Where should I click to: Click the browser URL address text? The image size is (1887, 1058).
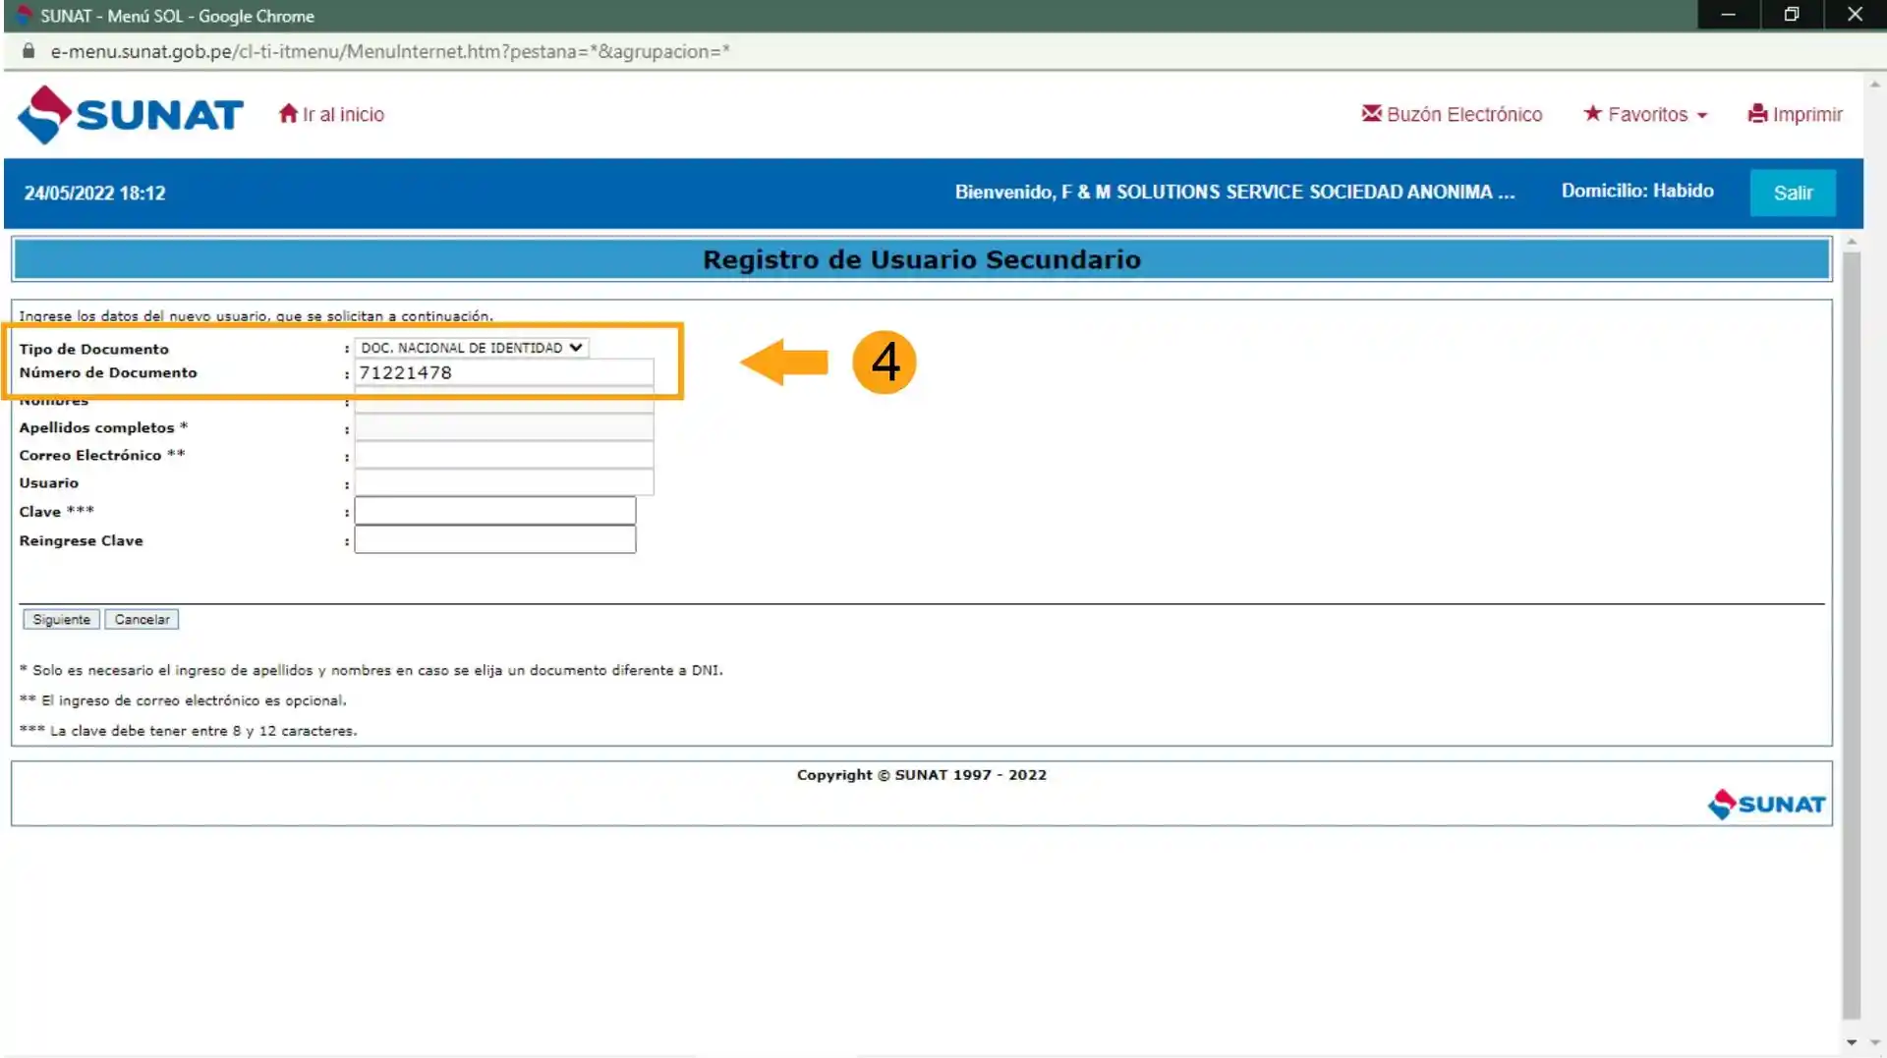pyautogui.click(x=390, y=51)
